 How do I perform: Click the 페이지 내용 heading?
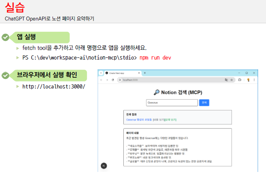[x=132, y=133]
